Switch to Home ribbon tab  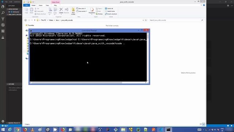click(x=33, y=5)
